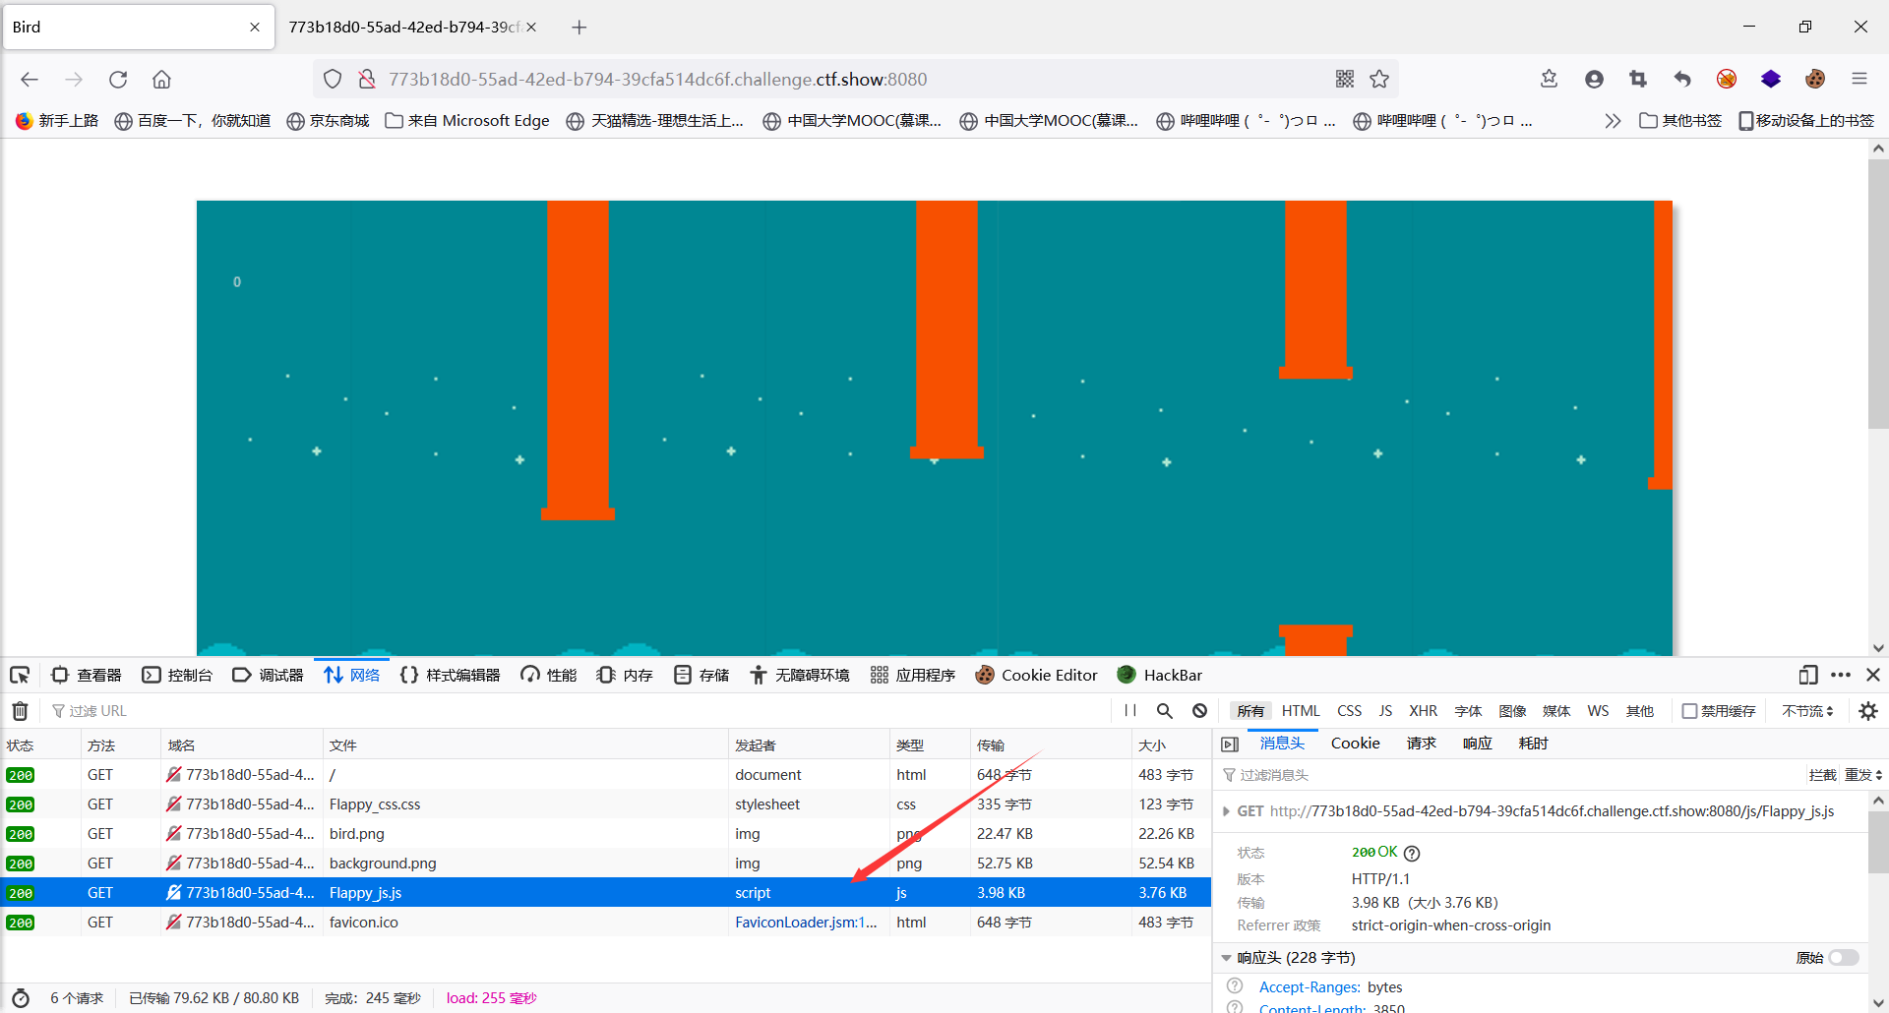Viewport: 1889px width, 1013px height.
Task: Open the 样式编辑器 style editor panel
Action: point(451,676)
